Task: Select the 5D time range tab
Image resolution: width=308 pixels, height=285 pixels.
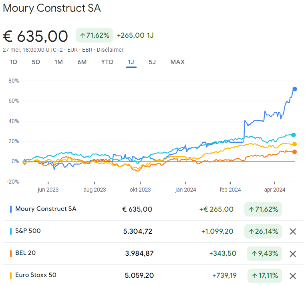Action: [36, 62]
